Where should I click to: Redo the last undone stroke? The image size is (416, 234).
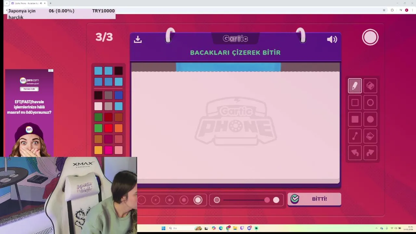370,153
